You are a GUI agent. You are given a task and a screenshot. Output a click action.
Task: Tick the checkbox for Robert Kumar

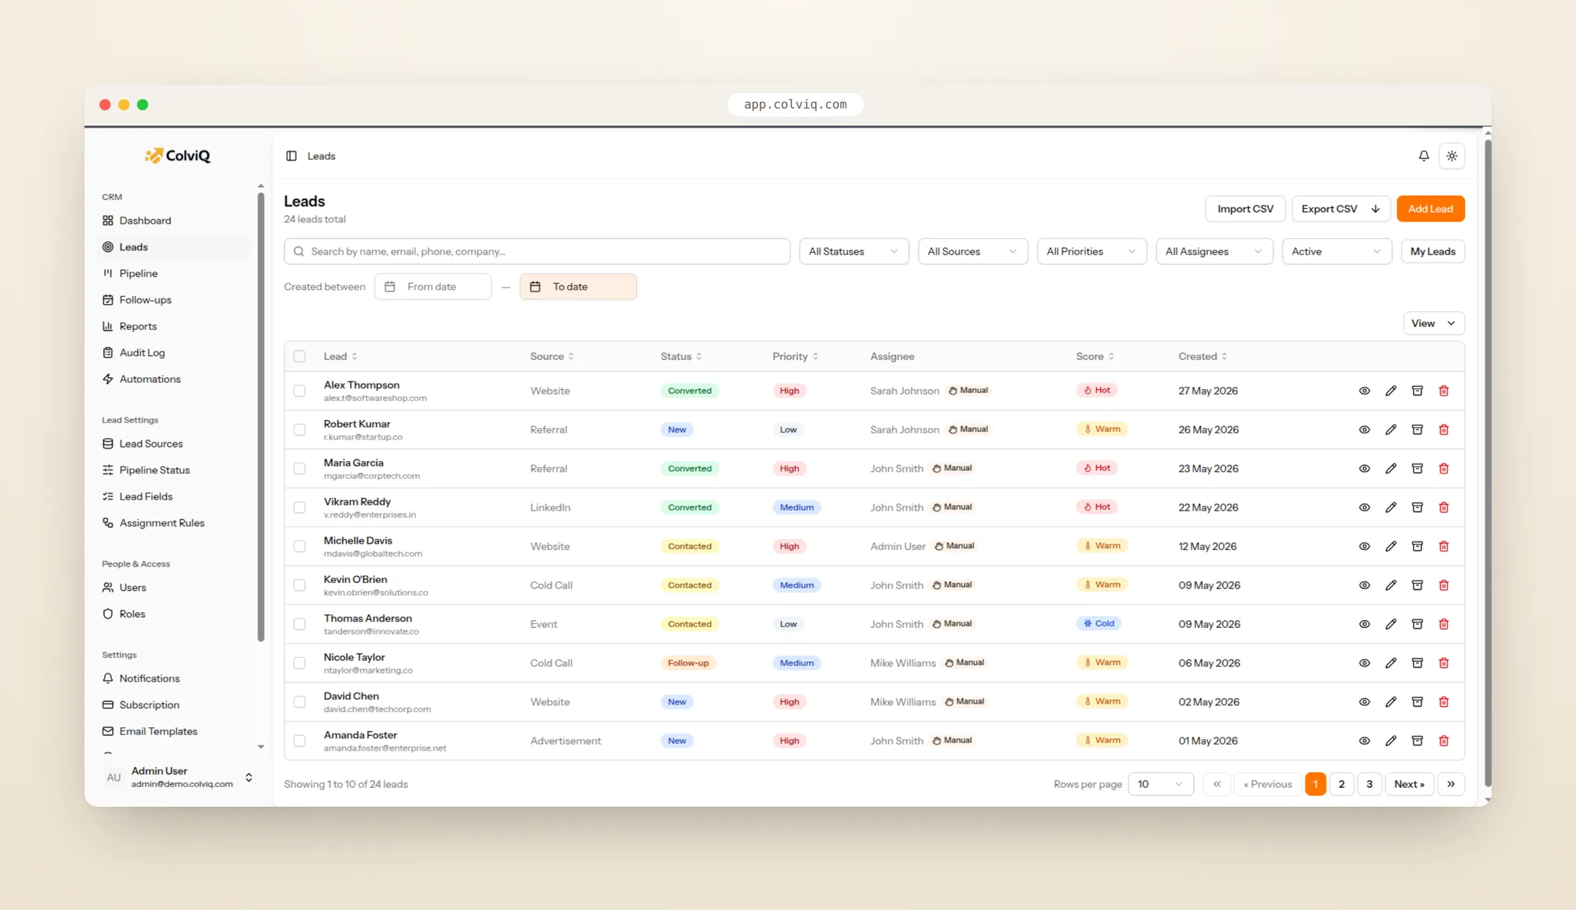[x=299, y=429]
